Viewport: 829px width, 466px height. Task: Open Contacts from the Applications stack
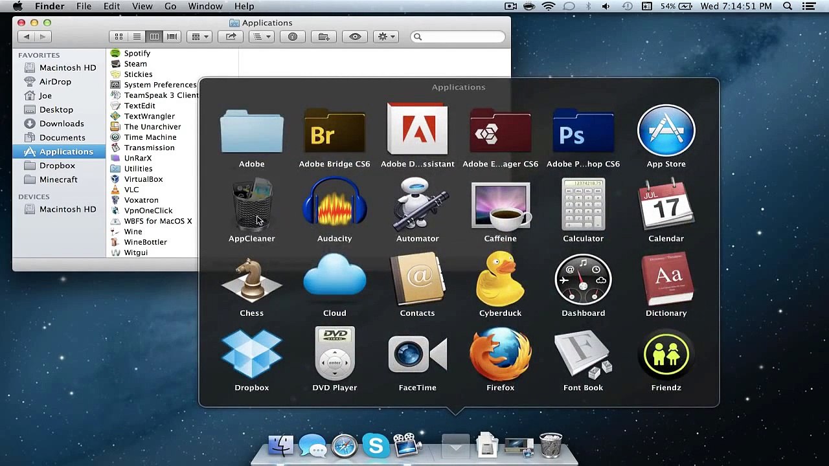click(x=417, y=280)
